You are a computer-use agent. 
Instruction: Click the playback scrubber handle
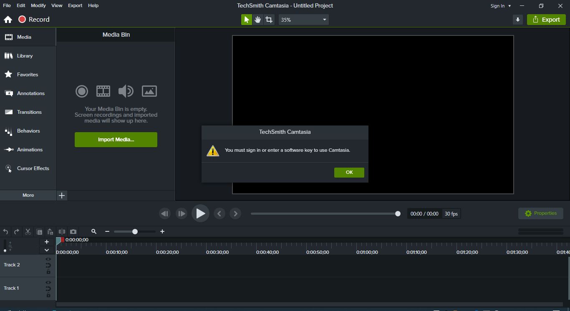click(x=398, y=213)
